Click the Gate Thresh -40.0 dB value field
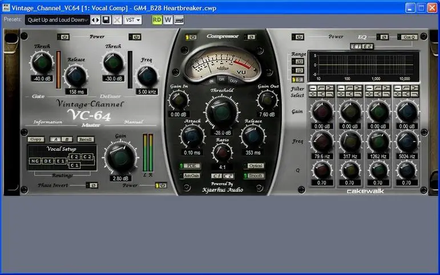Viewport: 440px width, 275px height. pyautogui.click(x=42, y=79)
